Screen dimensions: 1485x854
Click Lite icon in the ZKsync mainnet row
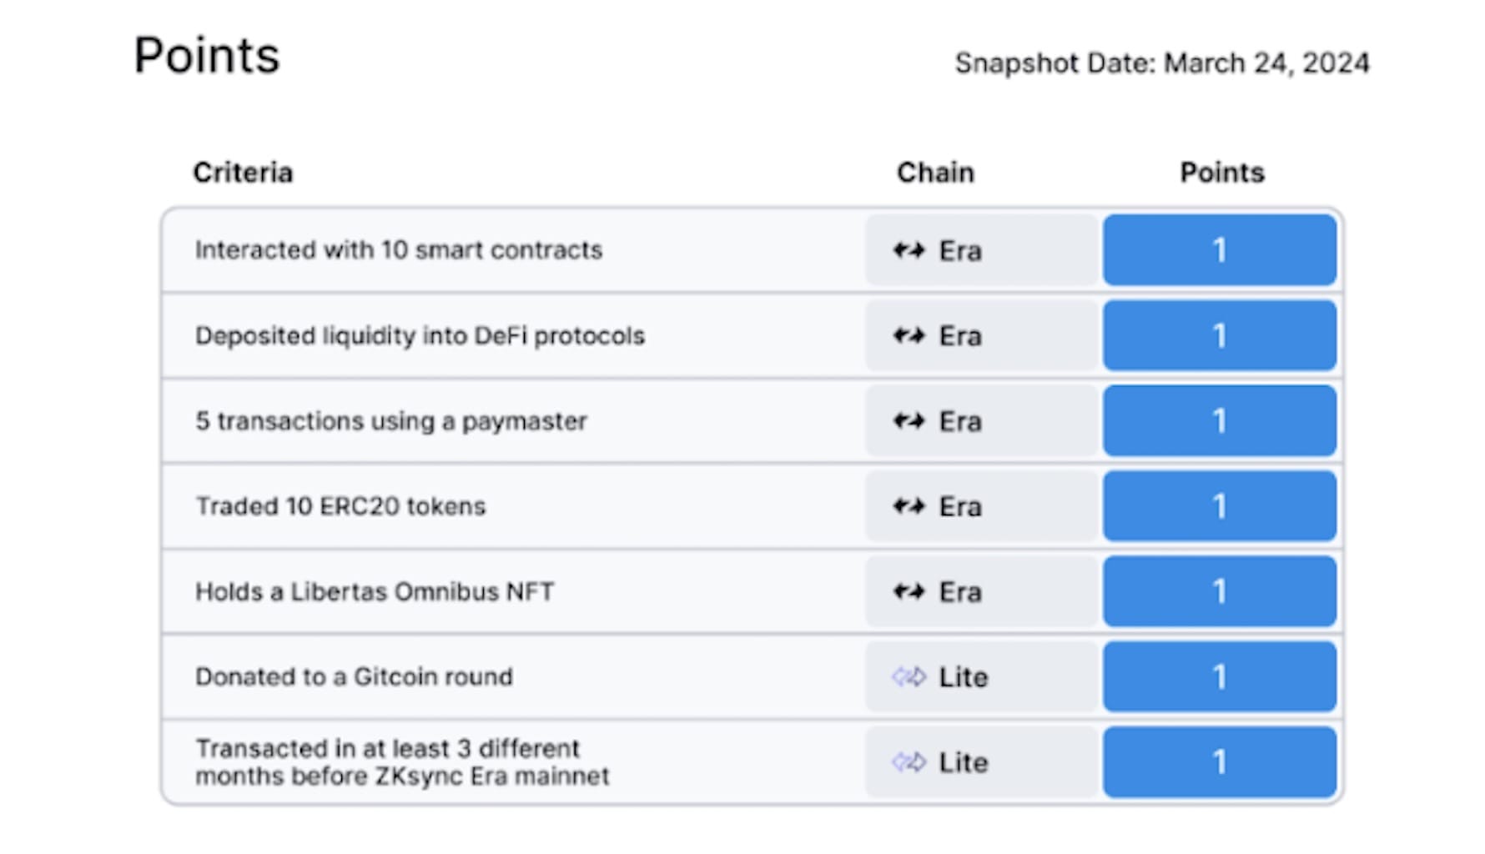909,762
